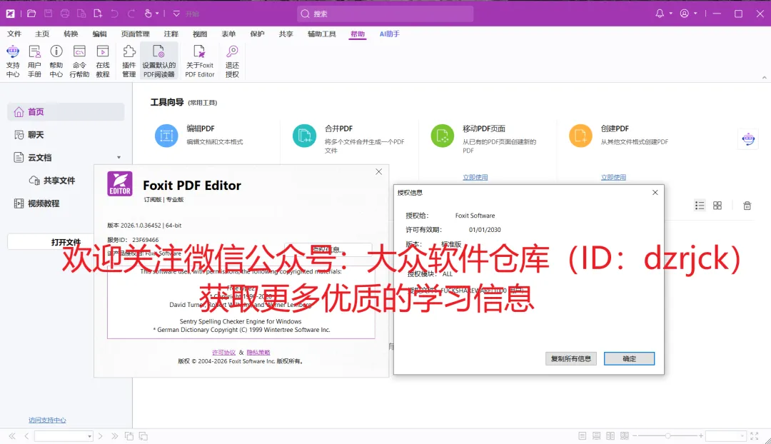Image resolution: width=771 pixels, height=444 pixels.
Task: Select Home (首页) in the left sidebar
Action: coord(66,111)
